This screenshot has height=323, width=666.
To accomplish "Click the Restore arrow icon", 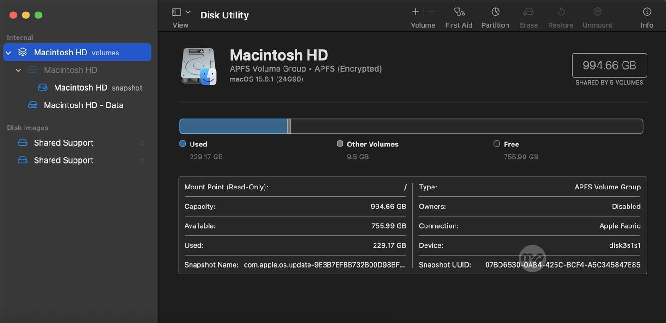I will [x=561, y=12].
